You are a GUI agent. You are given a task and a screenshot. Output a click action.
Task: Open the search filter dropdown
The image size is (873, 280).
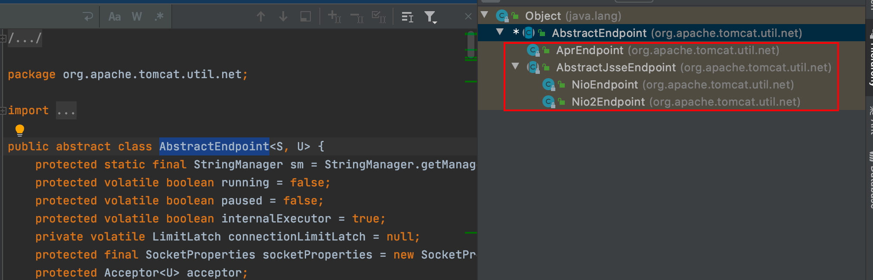[x=430, y=17]
